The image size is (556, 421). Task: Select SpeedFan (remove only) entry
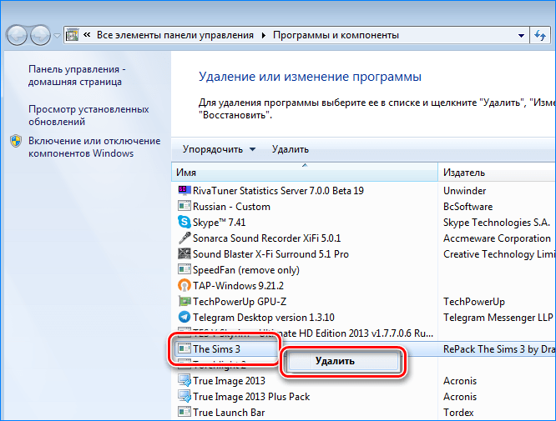coord(246,270)
